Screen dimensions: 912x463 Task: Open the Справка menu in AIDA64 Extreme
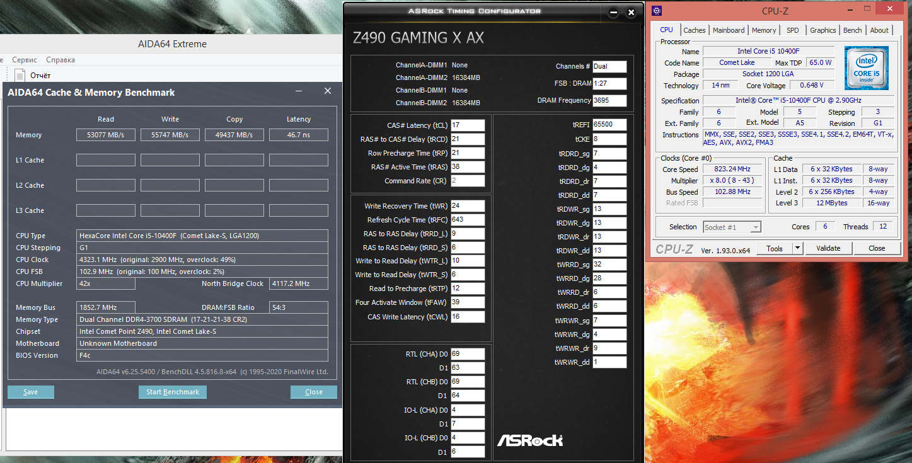coord(61,60)
